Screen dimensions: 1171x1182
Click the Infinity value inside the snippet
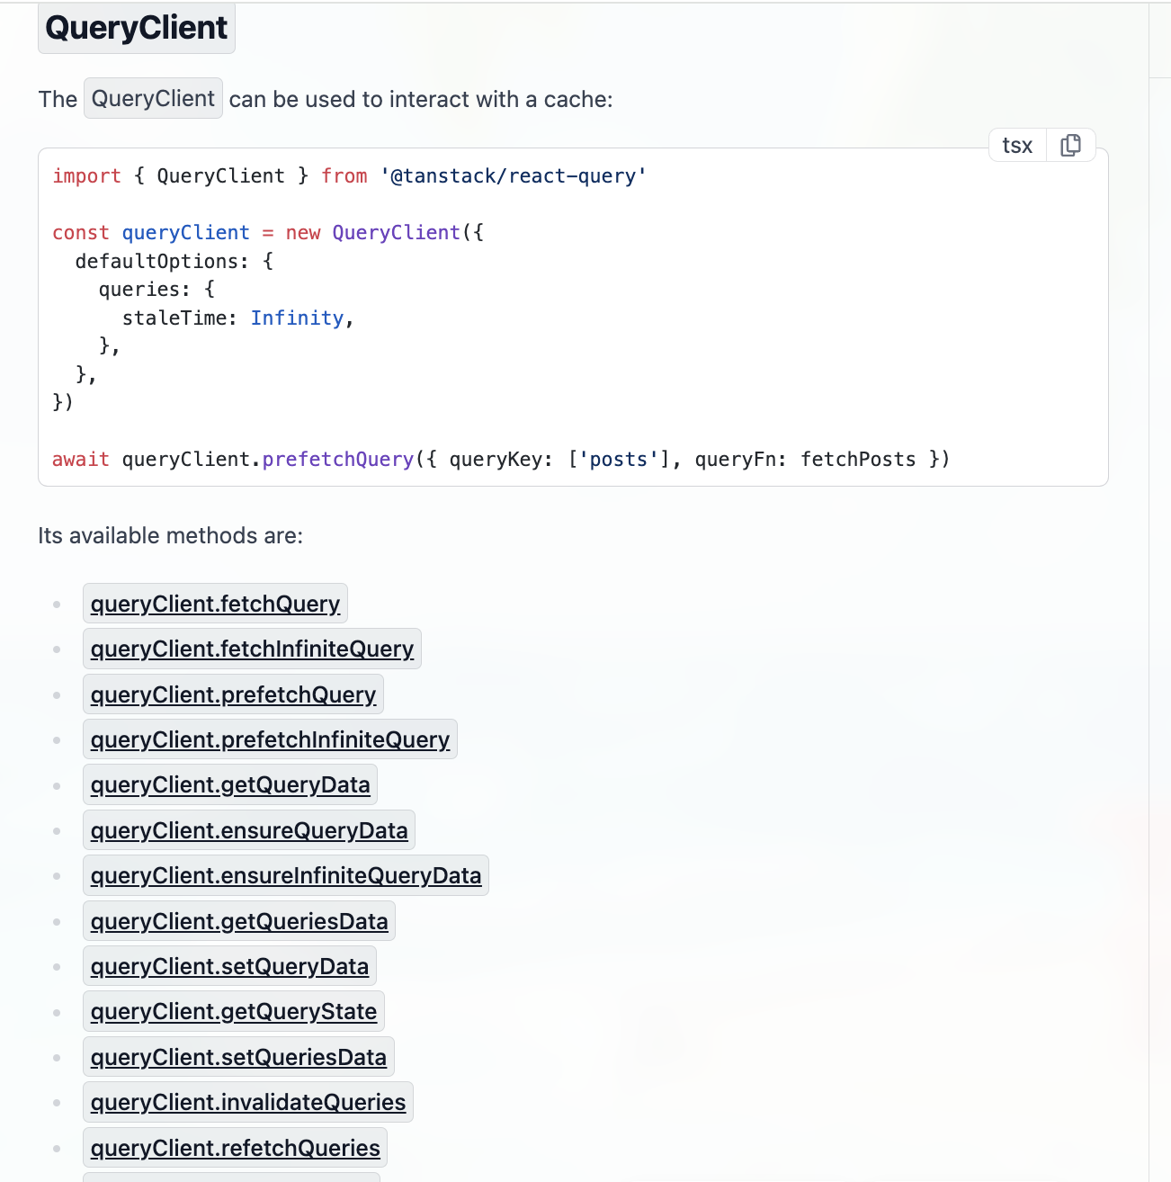[297, 318]
